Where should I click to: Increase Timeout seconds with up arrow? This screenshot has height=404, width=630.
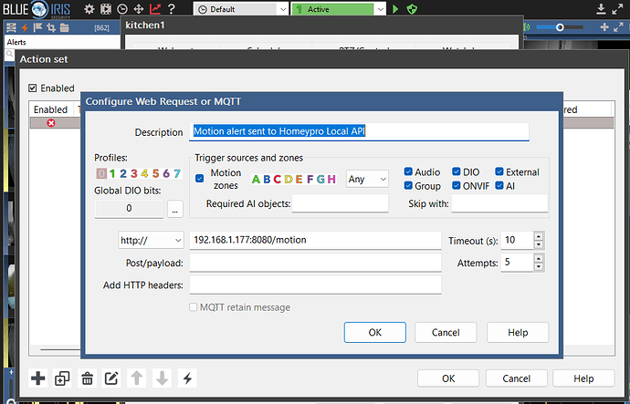pyautogui.click(x=539, y=236)
